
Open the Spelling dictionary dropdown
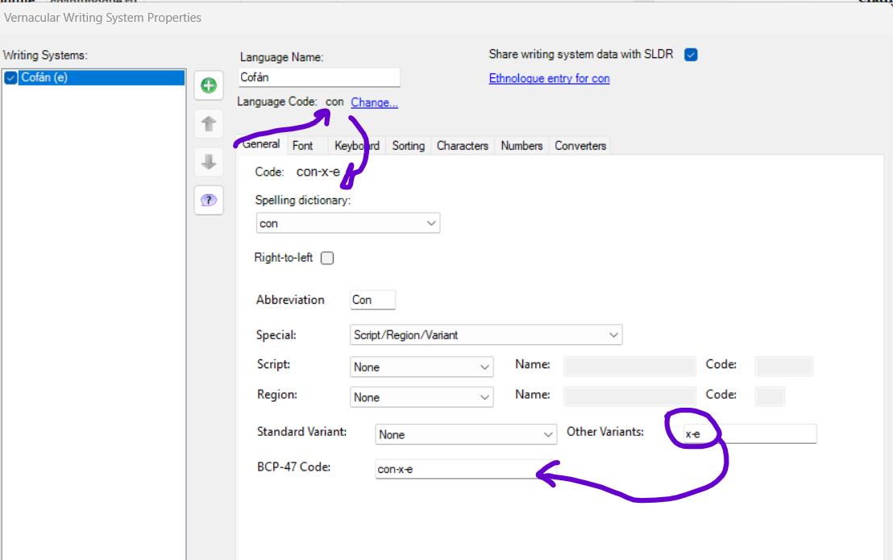coord(348,223)
